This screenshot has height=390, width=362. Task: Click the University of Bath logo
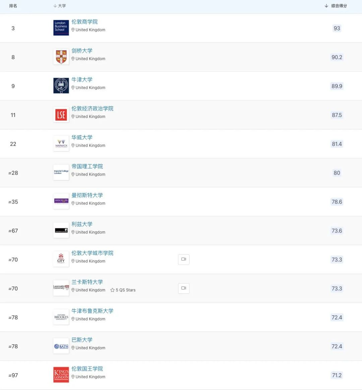(61, 346)
